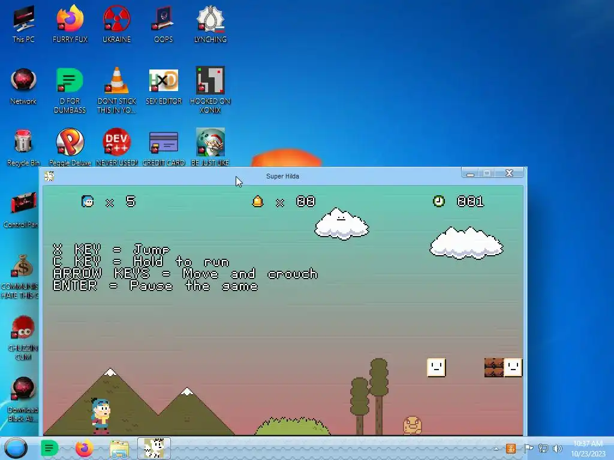Select the UKRAINE desktop shortcut

click(x=117, y=24)
